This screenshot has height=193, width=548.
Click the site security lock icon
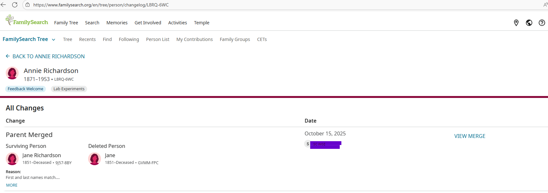[x=28, y=5]
